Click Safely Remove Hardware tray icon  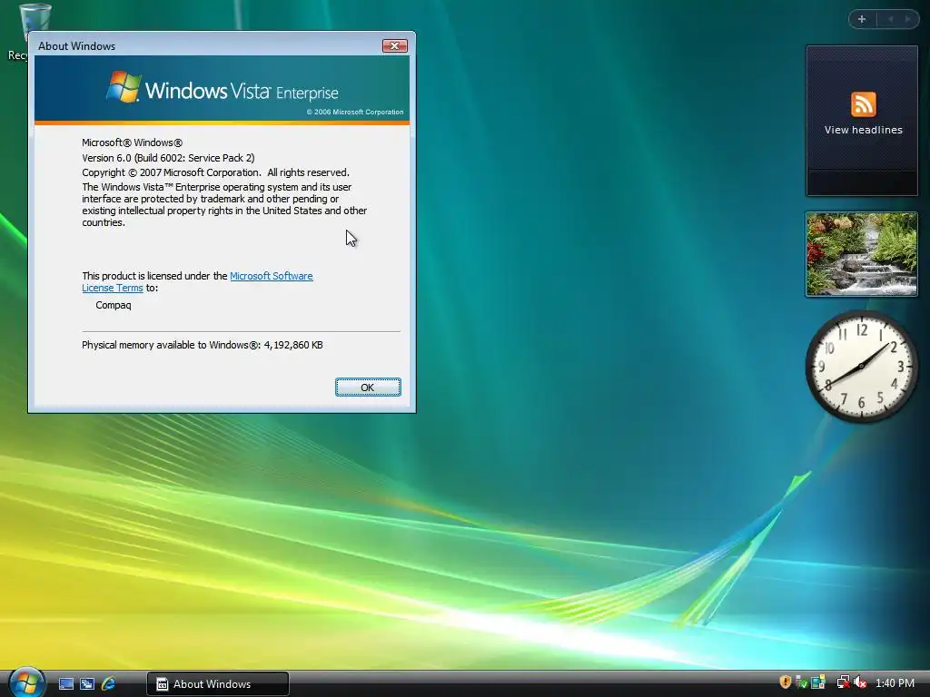pyautogui.click(x=802, y=682)
